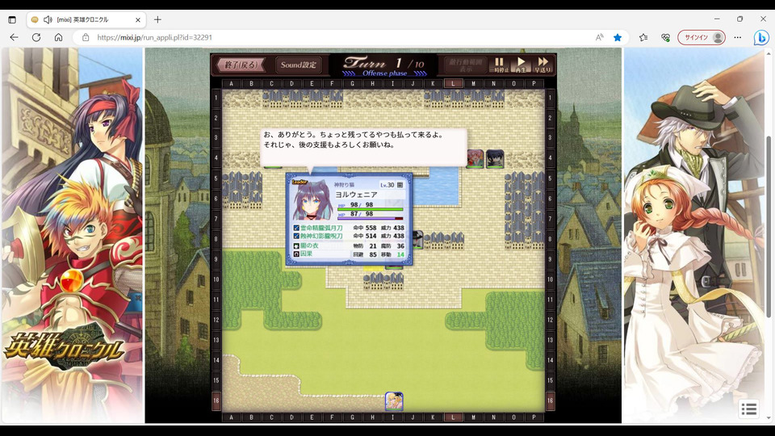
Task: Close the [mixi] 英雄クロニクル tab
Action: [x=138, y=19]
